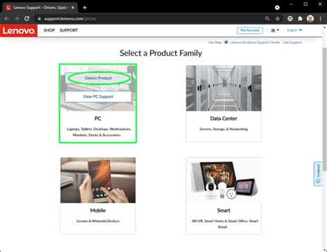Open the extensions puzzle icon

(300, 19)
